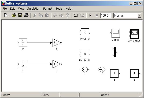Select the black Mux bar block
Image resolution: width=144 pixels, height=98 pixels.
(115, 52)
